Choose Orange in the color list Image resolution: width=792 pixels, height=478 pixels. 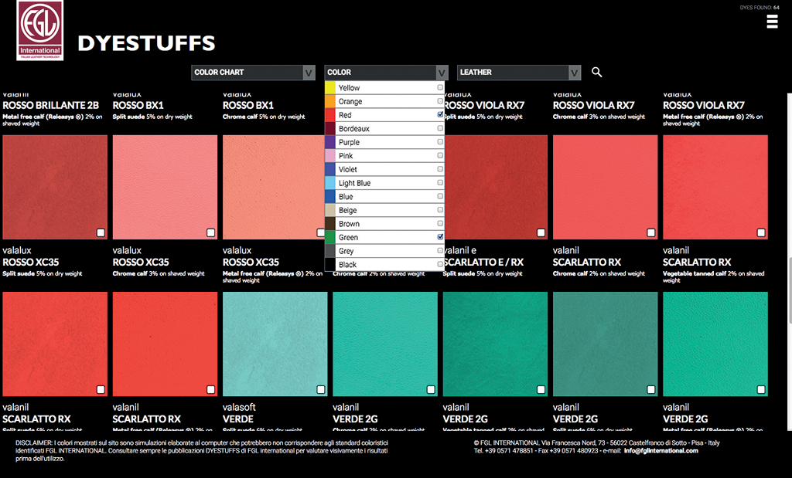[384, 101]
